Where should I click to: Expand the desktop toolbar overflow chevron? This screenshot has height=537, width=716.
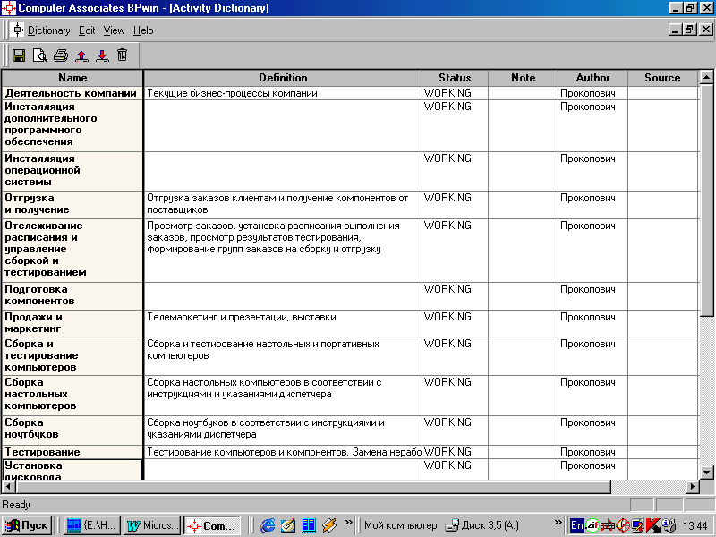coord(558,523)
